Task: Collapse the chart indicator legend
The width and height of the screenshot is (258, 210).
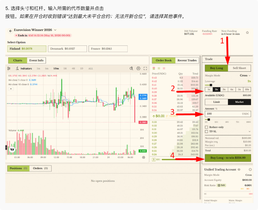Action: [11, 89]
